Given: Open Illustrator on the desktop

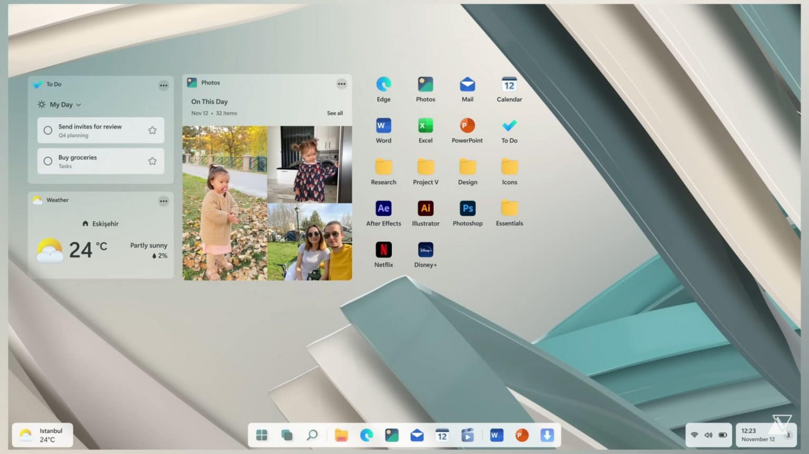Looking at the screenshot, I should [x=425, y=209].
